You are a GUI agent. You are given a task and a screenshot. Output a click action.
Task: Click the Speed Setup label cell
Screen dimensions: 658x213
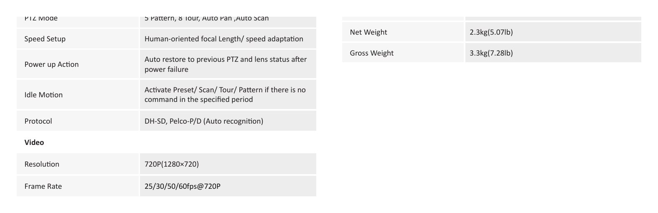pyautogui.click(x=78, y=39)
